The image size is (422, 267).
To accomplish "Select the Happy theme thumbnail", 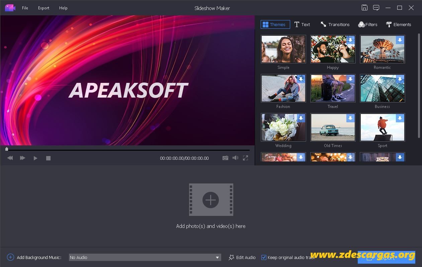I will (333, 49).
